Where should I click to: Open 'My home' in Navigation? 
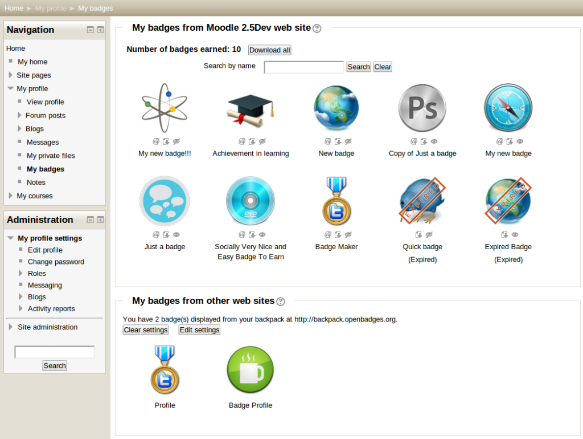click(32, 62)
